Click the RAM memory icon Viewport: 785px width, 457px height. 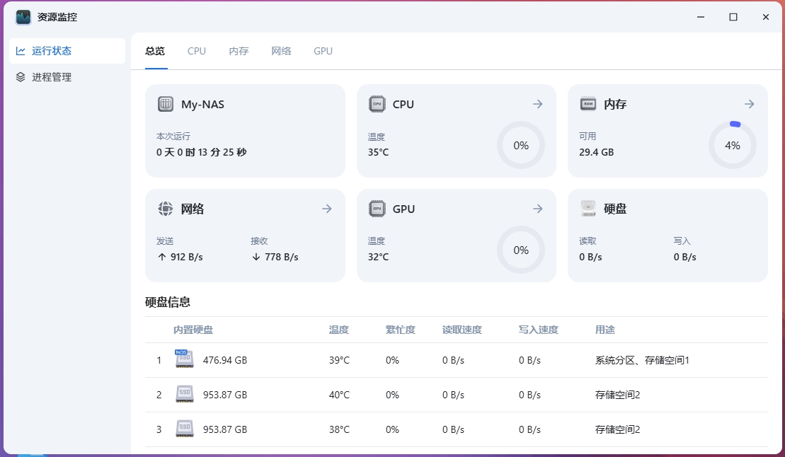click(588, 104)
